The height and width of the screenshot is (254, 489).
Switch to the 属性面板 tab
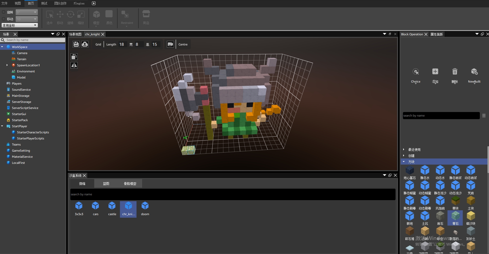point(437,34)
